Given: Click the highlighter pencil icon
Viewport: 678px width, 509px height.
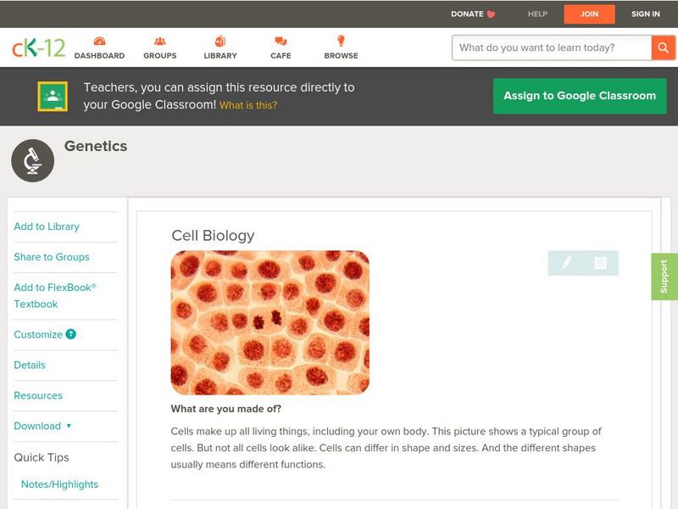Looking at the screenshot, I should [x=566, y=263].
